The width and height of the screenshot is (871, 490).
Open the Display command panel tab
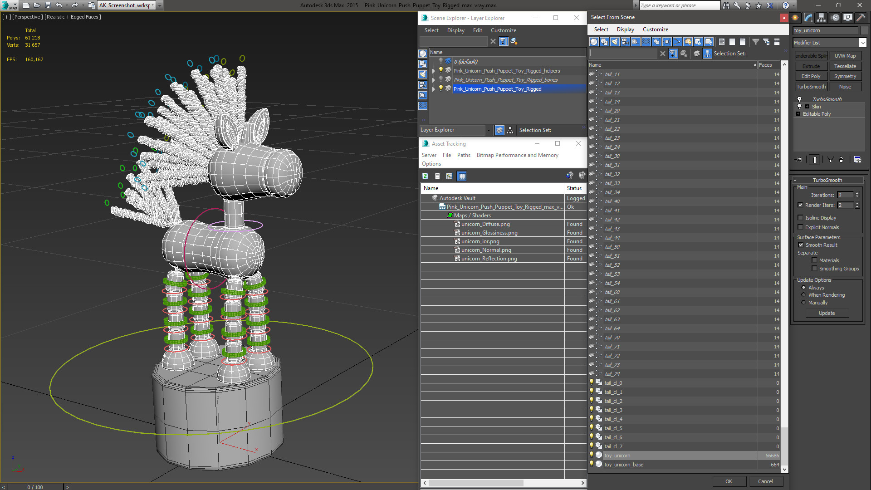coord(847,18)
